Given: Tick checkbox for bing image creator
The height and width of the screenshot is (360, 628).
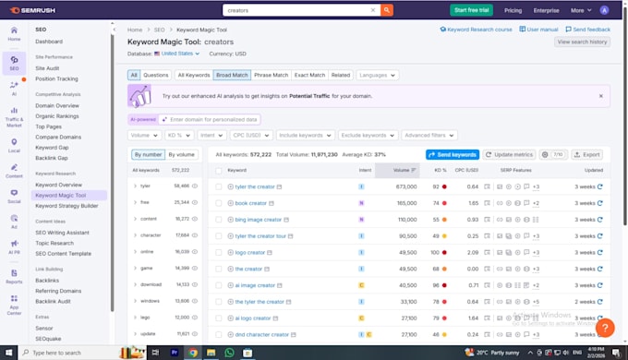Looking at the screenshot, I should point(218,220).
